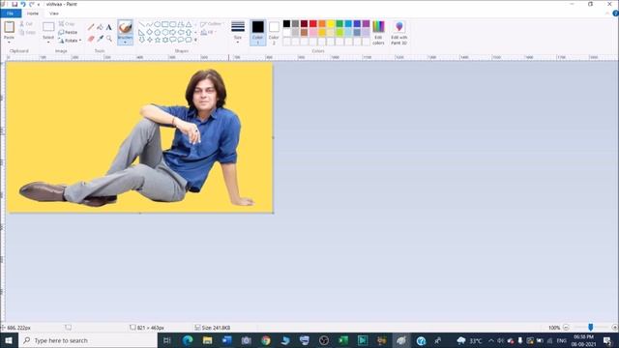619x348 pixels.
Task: Click the Select rectangle icon
Action: click(x=48, y=27)
